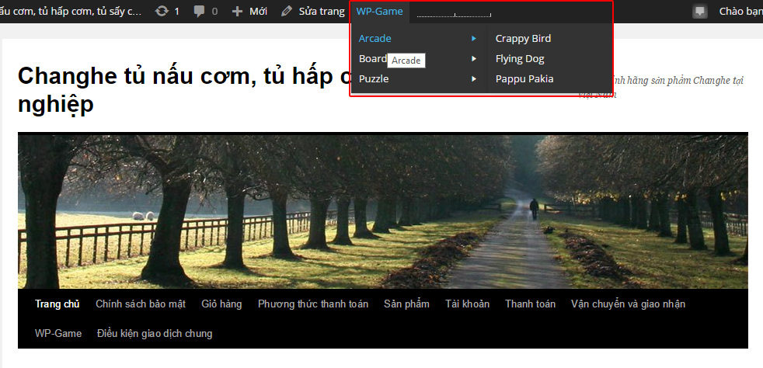
Task: Open the Chào bạn account menu
Action: [740, 11]
